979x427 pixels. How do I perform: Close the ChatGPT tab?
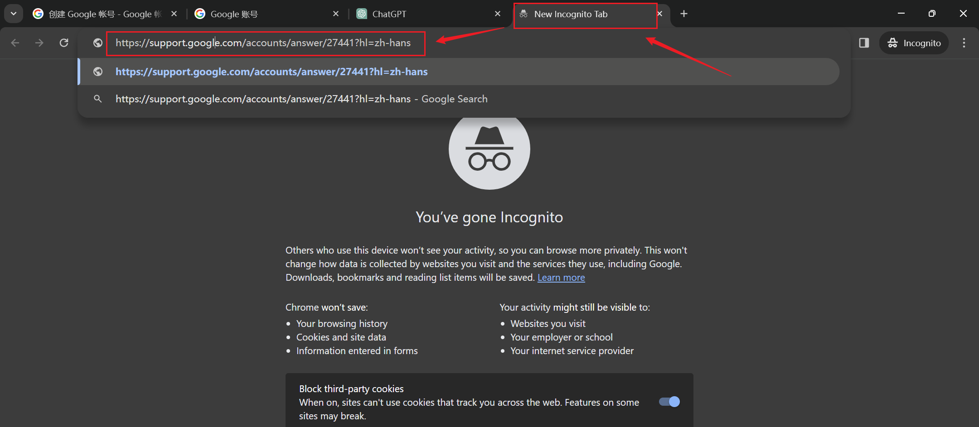point(498,14)
